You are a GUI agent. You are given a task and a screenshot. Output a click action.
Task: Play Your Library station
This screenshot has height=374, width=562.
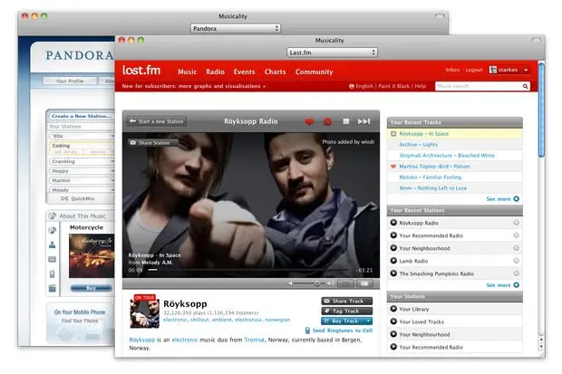393,309
